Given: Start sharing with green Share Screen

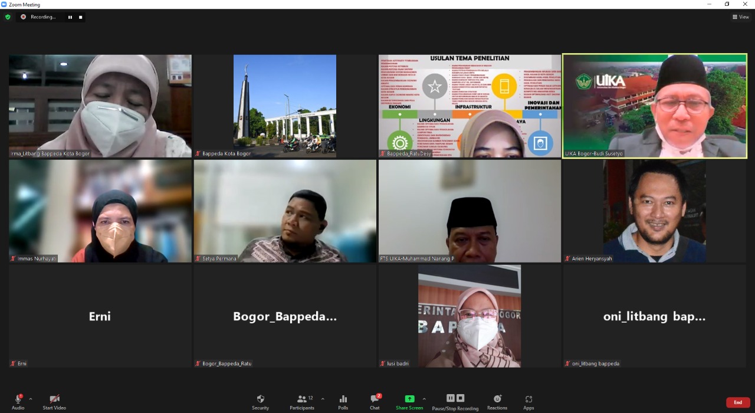Looking at the screenshot, I should click(x=409, y=402).
